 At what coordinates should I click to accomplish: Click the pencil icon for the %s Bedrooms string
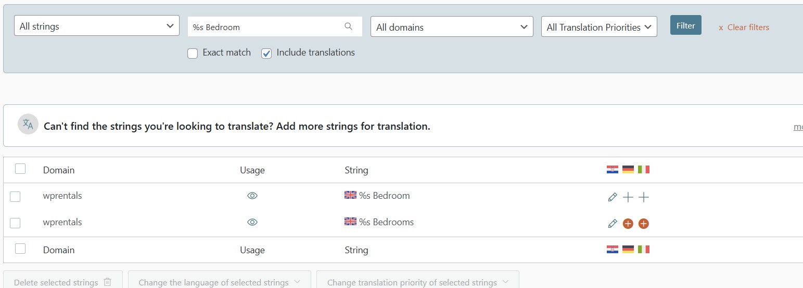[613, 224]
